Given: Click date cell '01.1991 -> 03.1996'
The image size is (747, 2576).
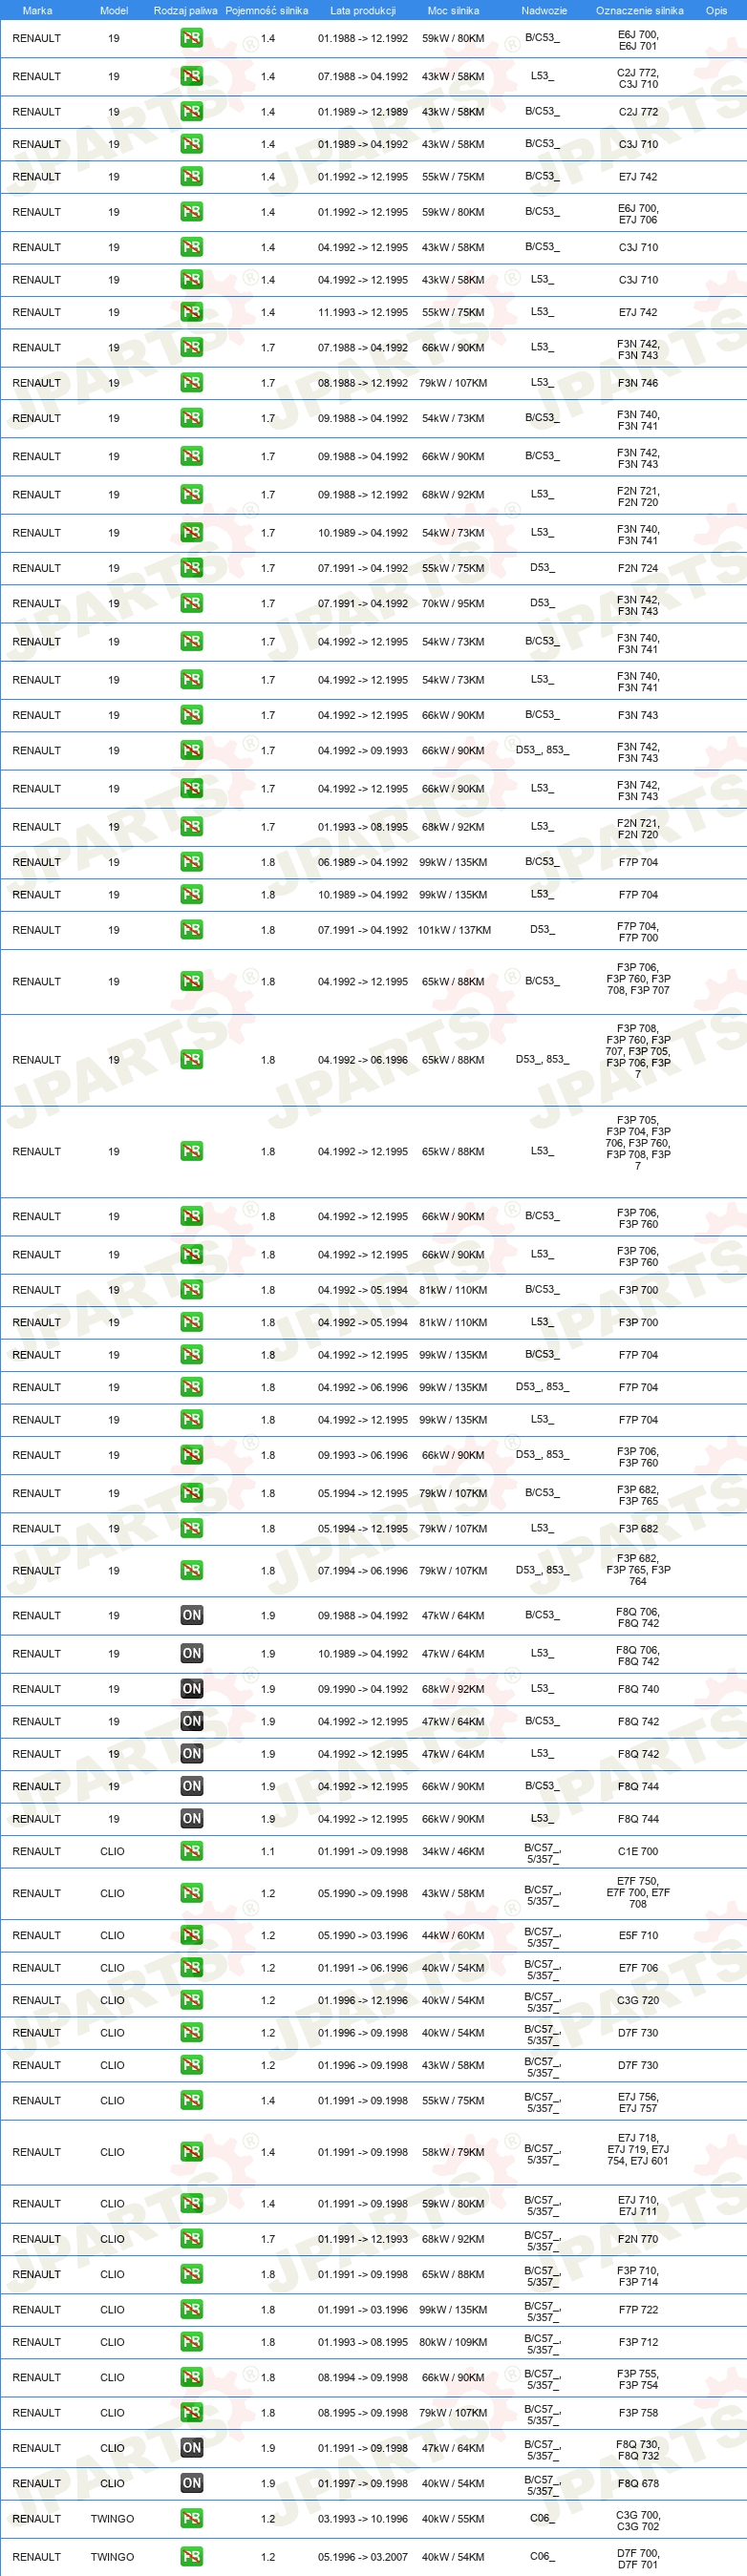Looking at the screenshot, I should pyautogui.click(x=363, y=2309).
